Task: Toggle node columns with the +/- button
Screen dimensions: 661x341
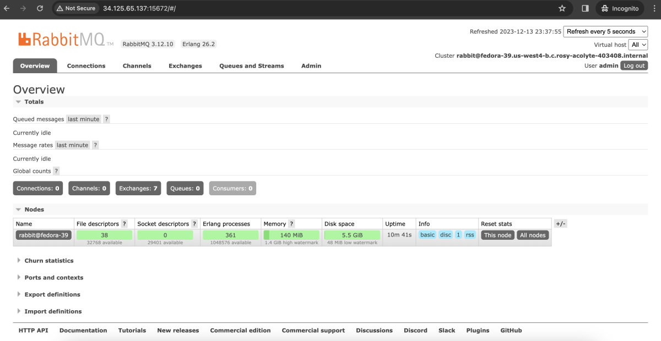Action: (x=560, y=224)
